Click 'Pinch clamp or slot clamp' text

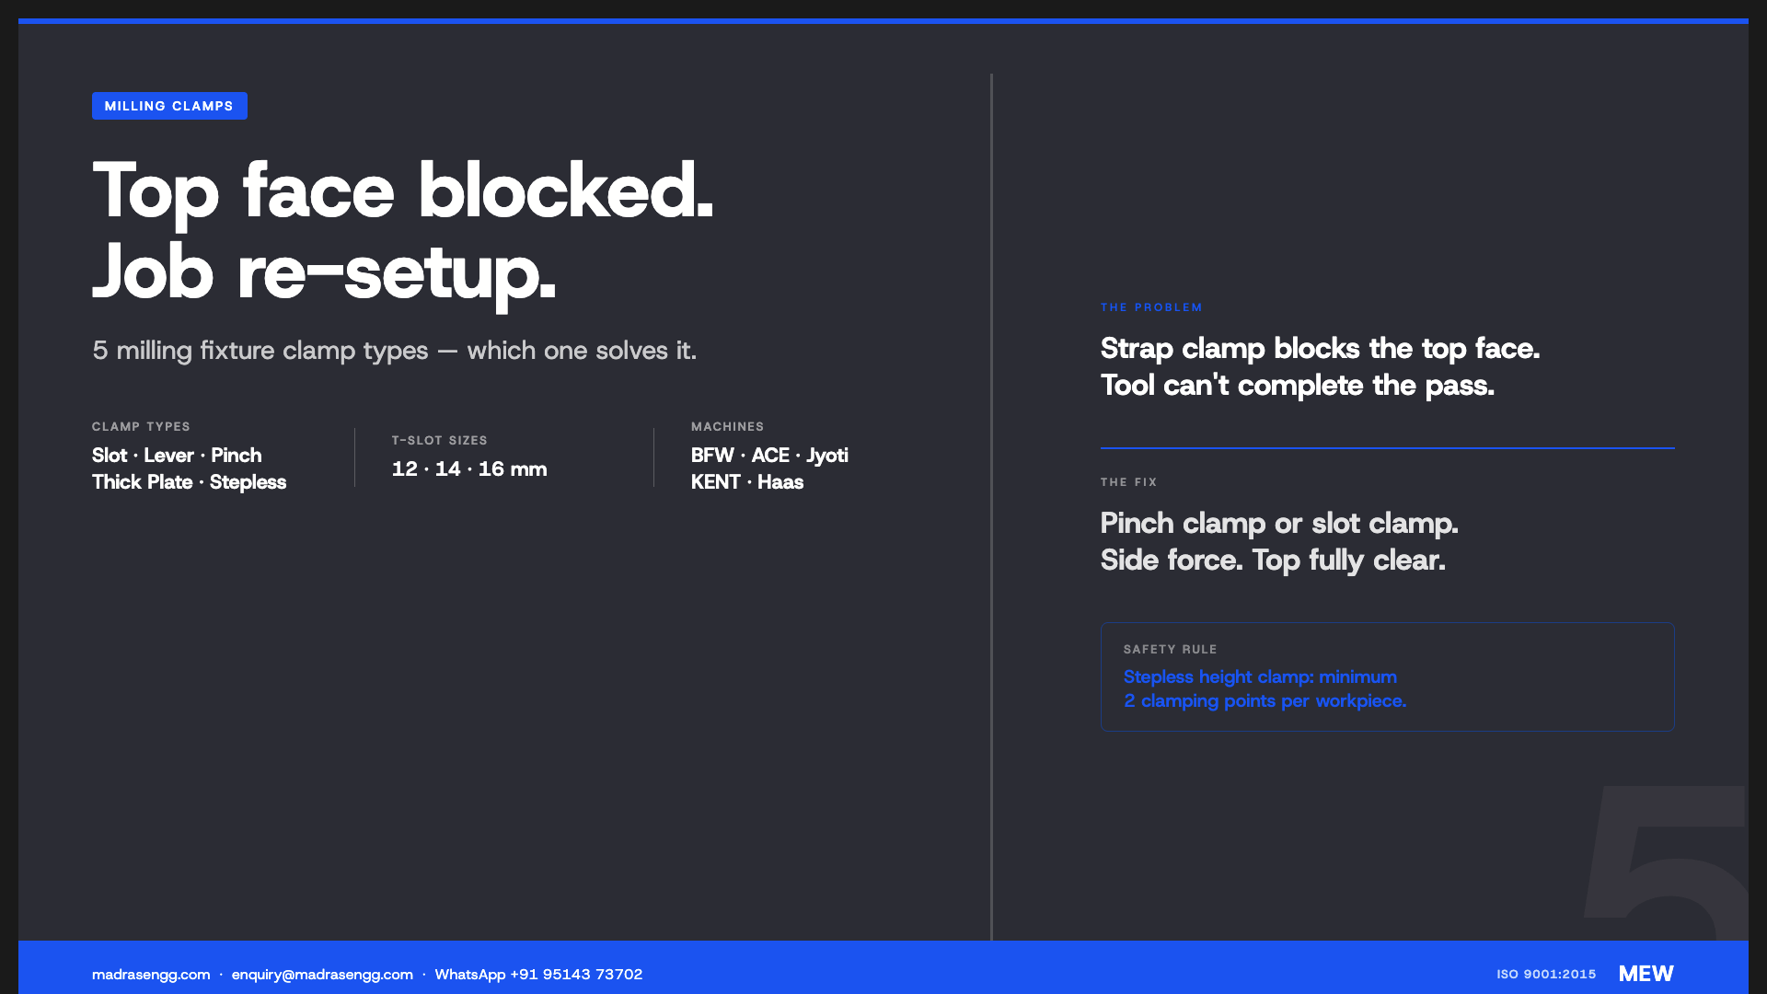click(1279, 524)
